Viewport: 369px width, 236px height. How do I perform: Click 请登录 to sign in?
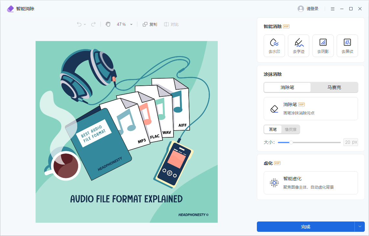[308, 9]
